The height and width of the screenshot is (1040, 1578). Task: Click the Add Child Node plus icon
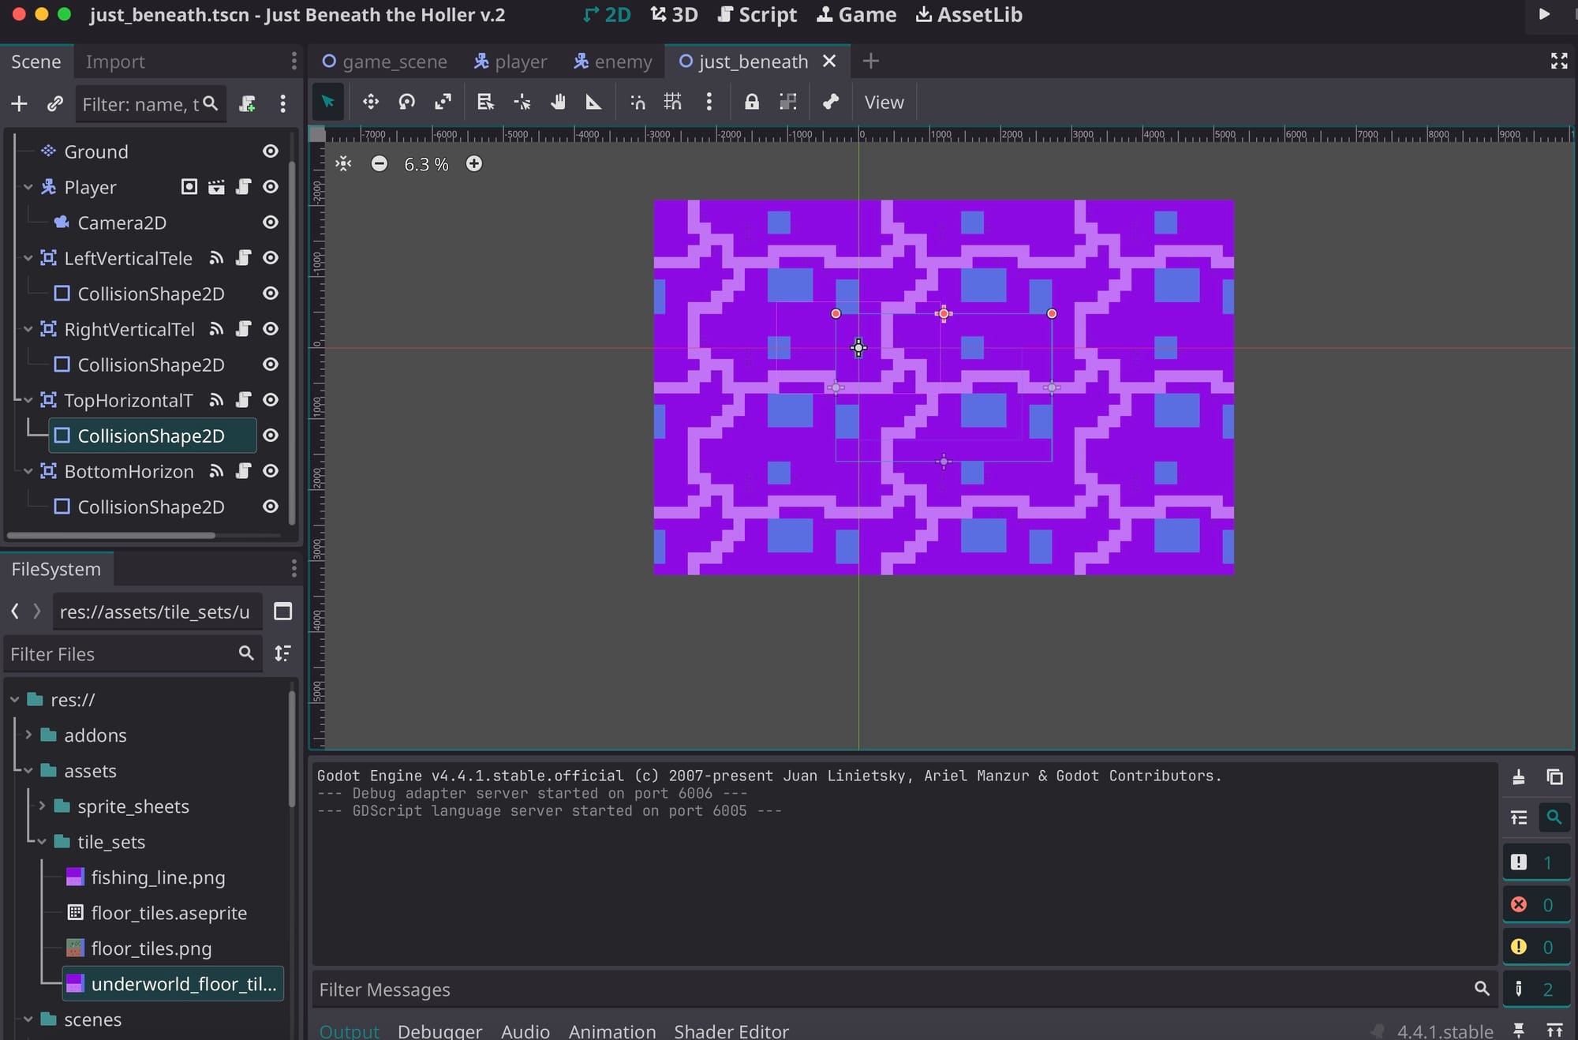(x=19, y=103)
